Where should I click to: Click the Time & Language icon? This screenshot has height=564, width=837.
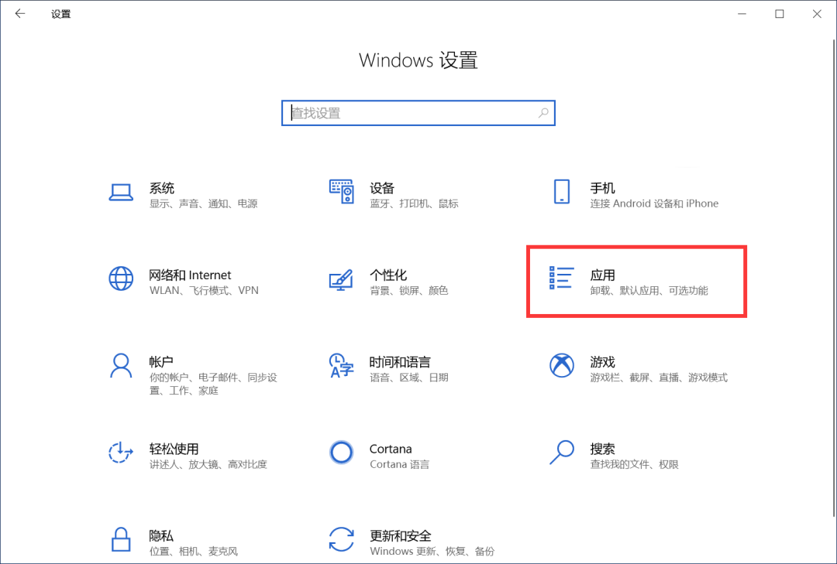(x=342, y=366)
